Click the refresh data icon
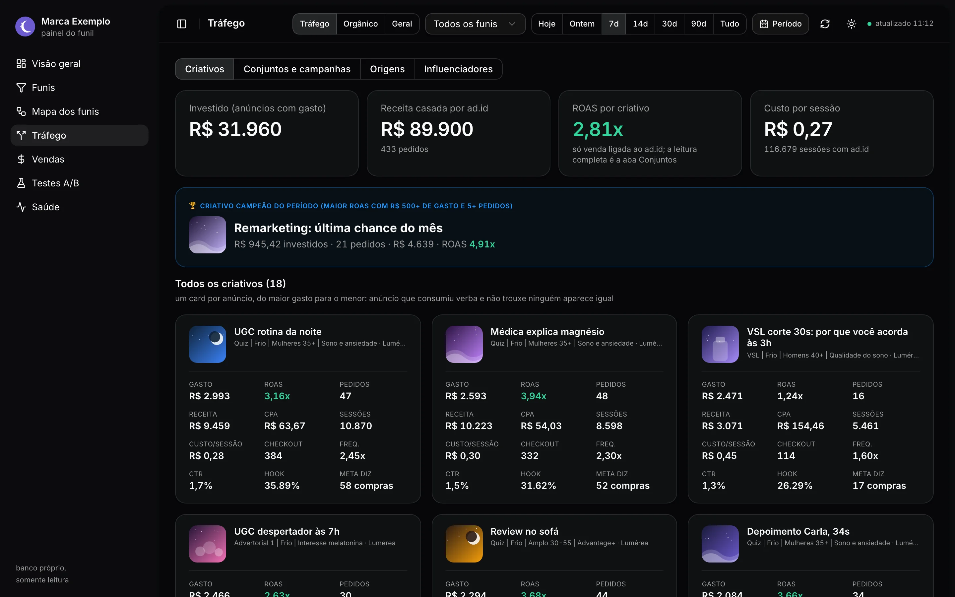This screenshot has height=597, width=955. click(825, 24)
